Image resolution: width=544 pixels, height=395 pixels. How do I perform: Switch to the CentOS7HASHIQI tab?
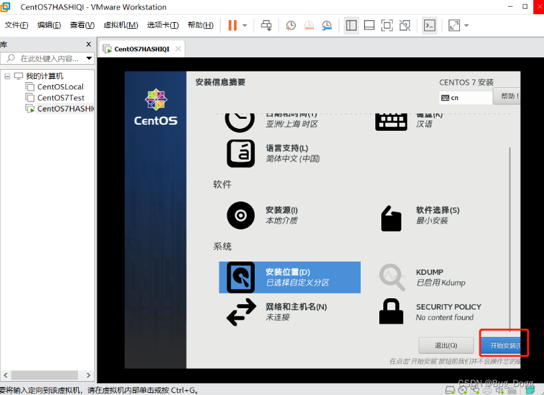141,49
